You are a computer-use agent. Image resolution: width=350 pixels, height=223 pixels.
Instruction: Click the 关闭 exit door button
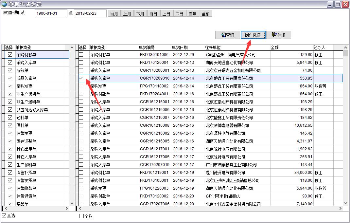278,35
